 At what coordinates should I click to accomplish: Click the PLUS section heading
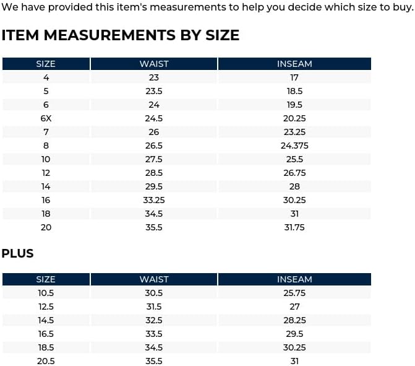17,253
